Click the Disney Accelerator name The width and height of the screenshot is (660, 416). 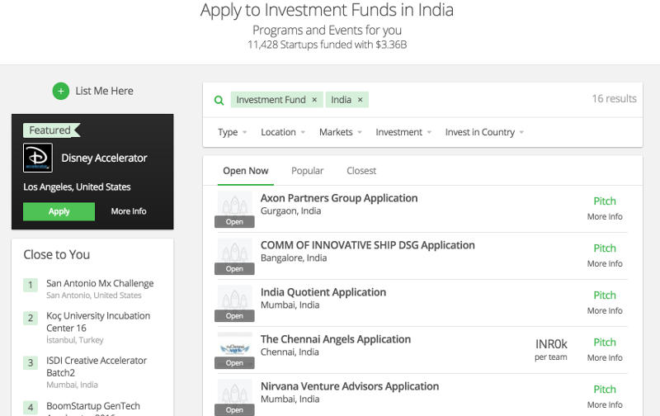(104, 158)
